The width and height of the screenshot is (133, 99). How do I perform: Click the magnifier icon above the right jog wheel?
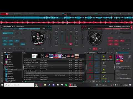click(89, 32)
